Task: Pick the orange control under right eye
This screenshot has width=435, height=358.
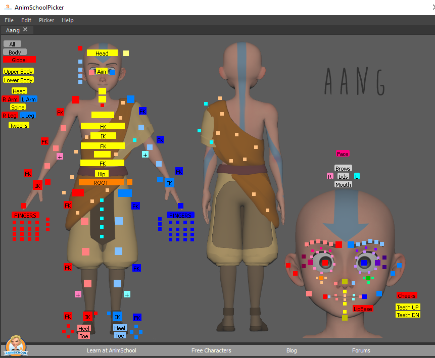Action: (x=321, y=278)
